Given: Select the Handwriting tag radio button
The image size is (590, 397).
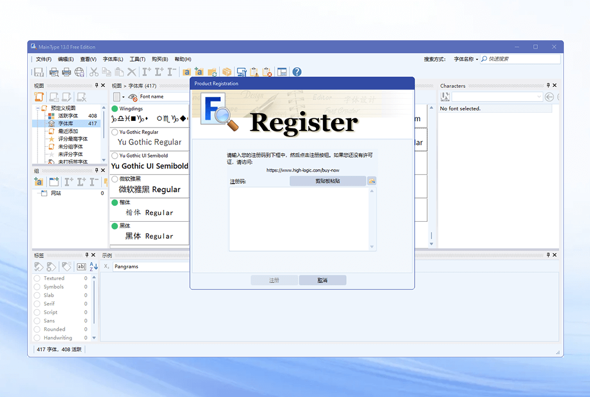Looking at the screenshot, I should (37, 338).
